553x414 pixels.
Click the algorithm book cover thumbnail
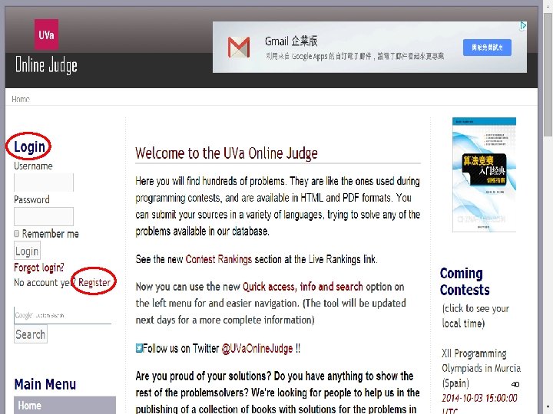click(484, 175)
